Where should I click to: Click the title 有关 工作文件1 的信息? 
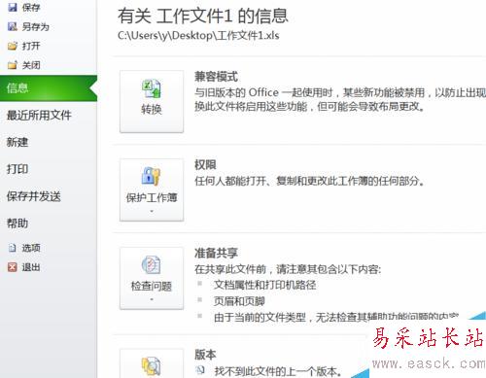point(203,16)
